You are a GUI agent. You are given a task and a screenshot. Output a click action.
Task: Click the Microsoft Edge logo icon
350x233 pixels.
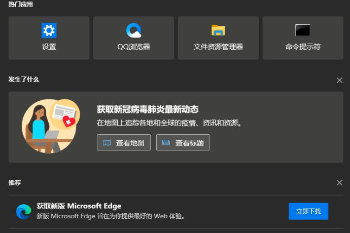[24, 211]
